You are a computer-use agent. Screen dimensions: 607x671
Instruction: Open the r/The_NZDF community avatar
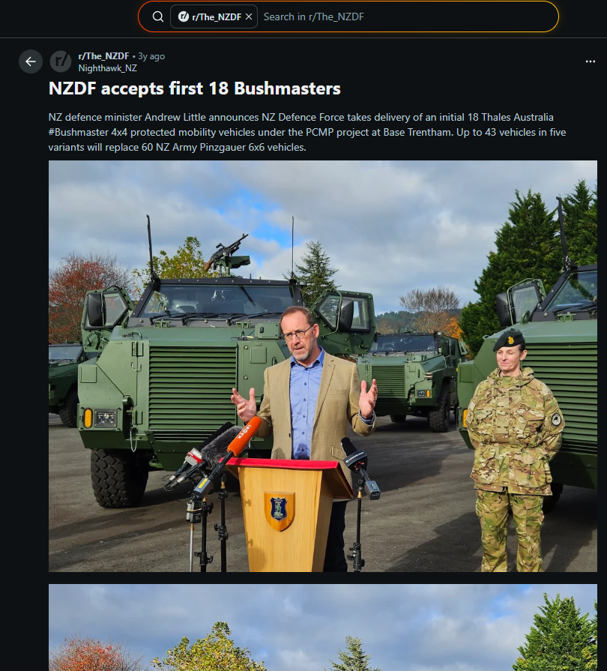61,61
